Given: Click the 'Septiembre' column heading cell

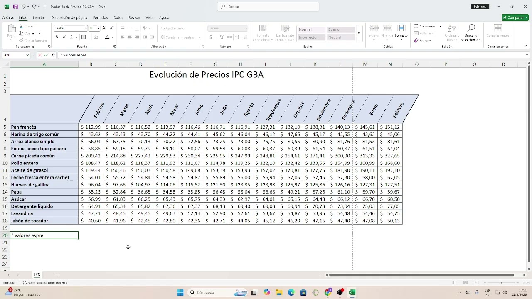Looking at the screenshot, I should click(273, 109).
